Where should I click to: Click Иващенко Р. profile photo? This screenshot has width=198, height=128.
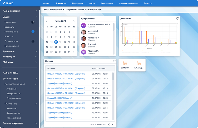tap(83, 39)
